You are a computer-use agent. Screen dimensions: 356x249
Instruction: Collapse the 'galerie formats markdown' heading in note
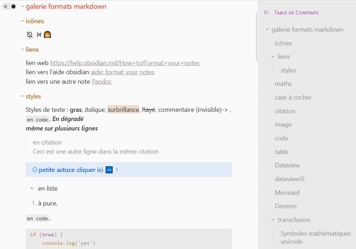pyautogui.click(x=22, y=6)
